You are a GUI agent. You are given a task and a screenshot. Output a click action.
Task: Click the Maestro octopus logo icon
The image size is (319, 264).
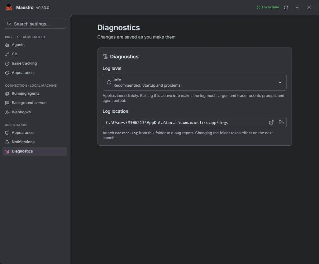9,7
